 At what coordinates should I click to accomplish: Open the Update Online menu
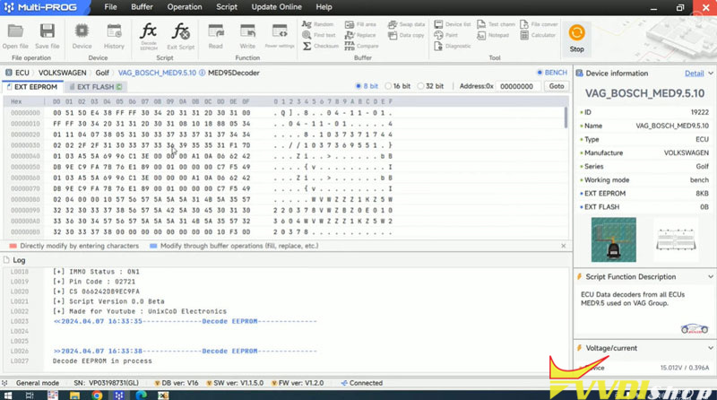click(275, 6)
